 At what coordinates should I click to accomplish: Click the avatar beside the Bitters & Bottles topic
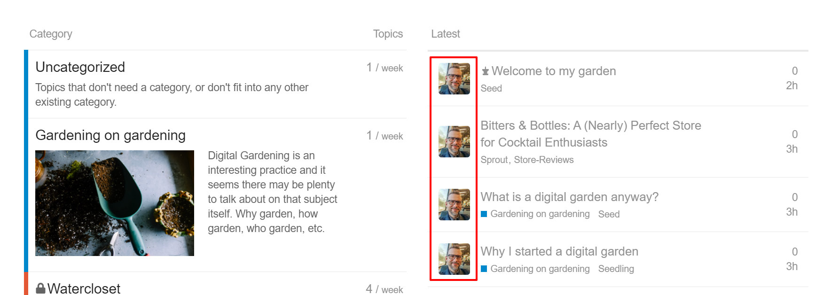tap(454, 141)
